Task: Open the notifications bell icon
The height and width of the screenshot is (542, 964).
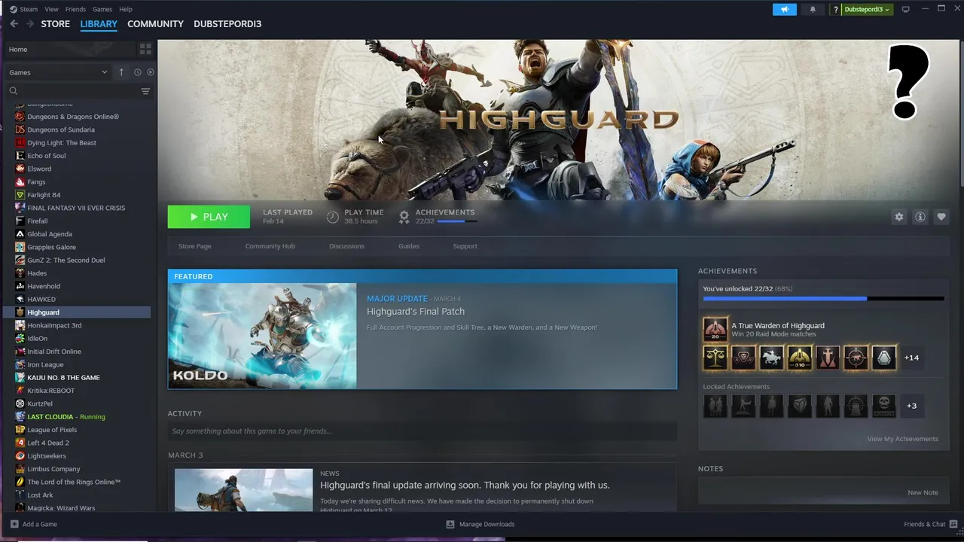Action: (813, 9)
